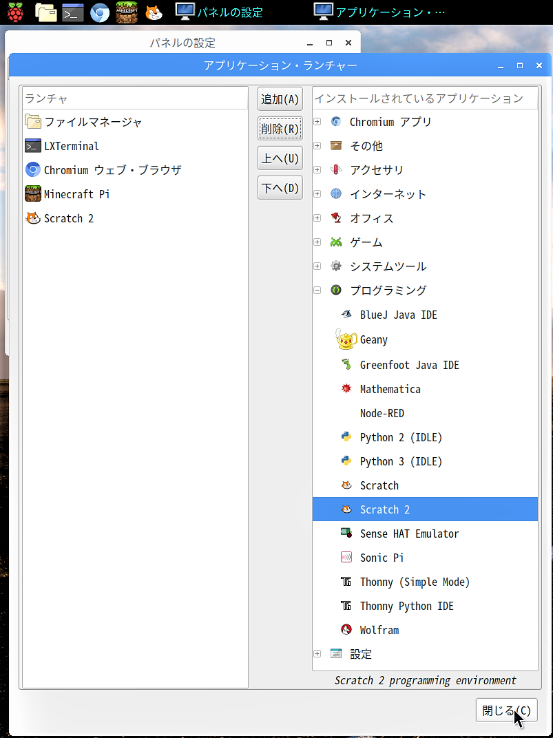Select the ゲーム invader icon
The width and height of the screenshot is (553, 738).
click(x=336, y=242)
